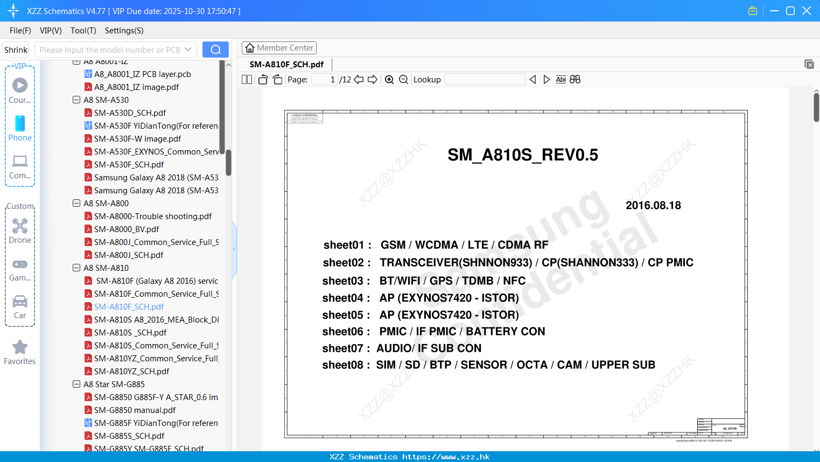Open Member Center
The height and width of the screenshot is (462, 820).
pos(279,48)
